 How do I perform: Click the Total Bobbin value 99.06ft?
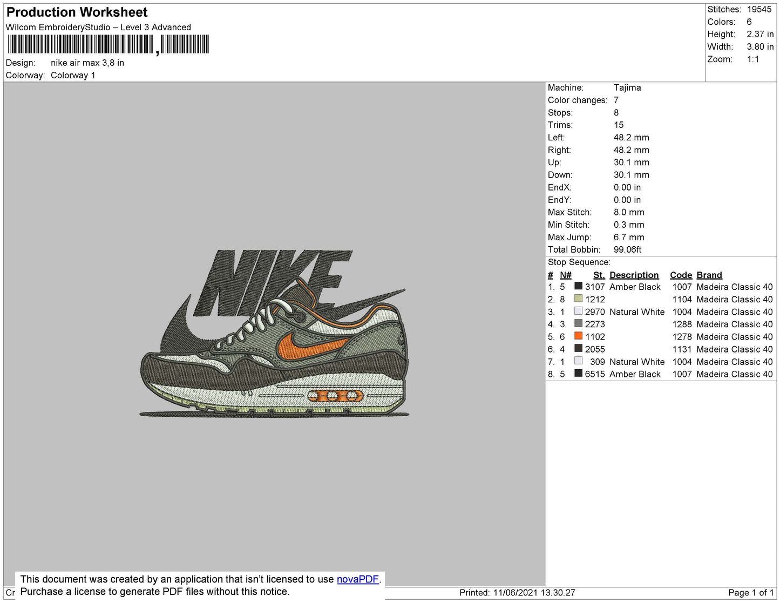tap(628, 249)
